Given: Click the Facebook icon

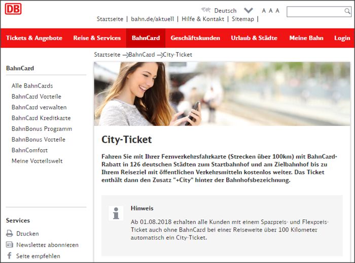Looking at the screenshot, I should click(10, 256).
